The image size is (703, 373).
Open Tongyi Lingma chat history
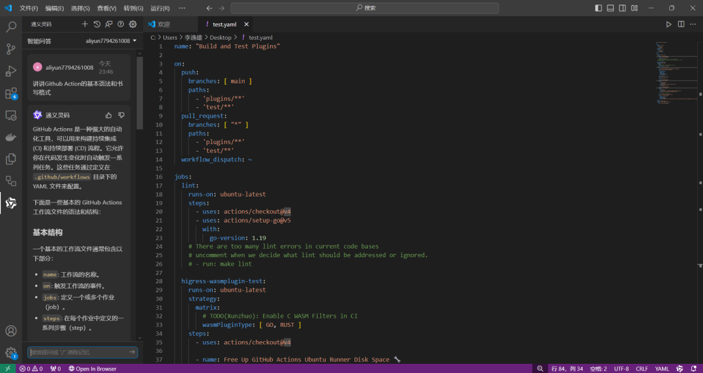[x=97, y=24]
